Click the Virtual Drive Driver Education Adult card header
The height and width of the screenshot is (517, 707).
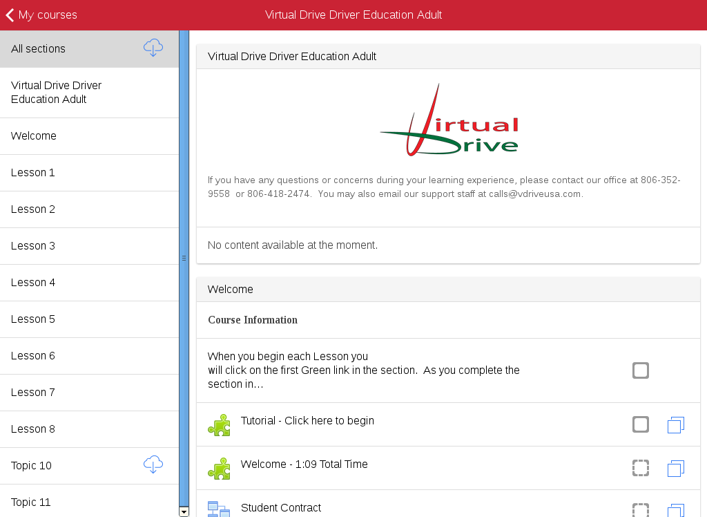(x=448, y=57)
